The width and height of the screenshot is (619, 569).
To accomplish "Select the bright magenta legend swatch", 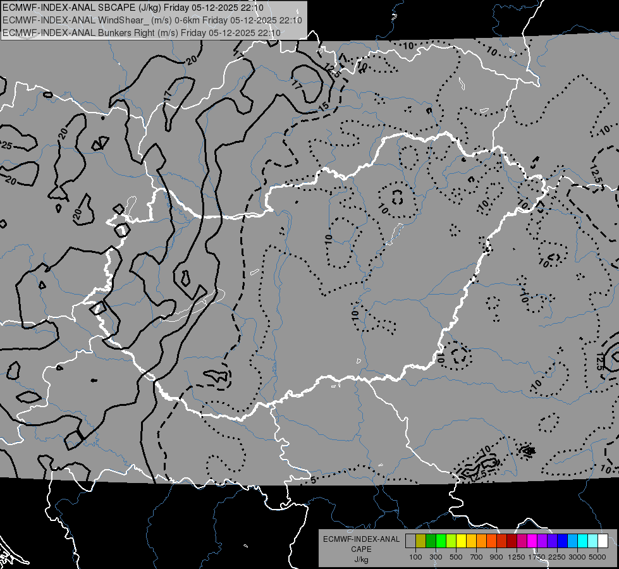I will point(532,541).
